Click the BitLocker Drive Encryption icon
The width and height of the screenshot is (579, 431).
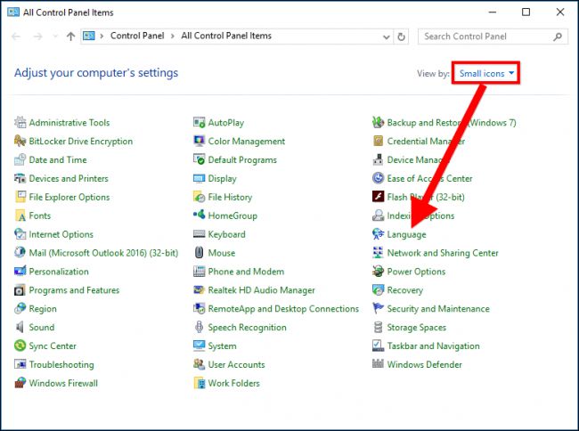coord(20,142)
